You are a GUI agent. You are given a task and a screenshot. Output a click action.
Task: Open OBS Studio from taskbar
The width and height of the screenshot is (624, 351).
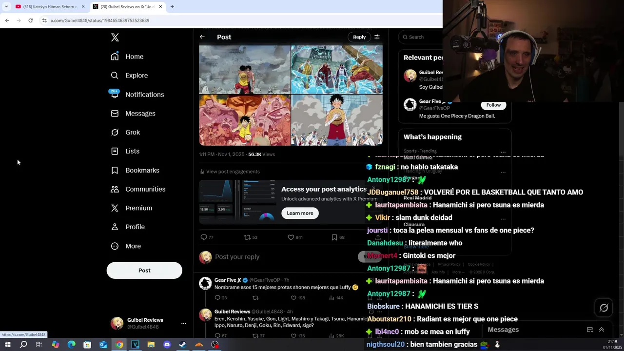[215, 345]
